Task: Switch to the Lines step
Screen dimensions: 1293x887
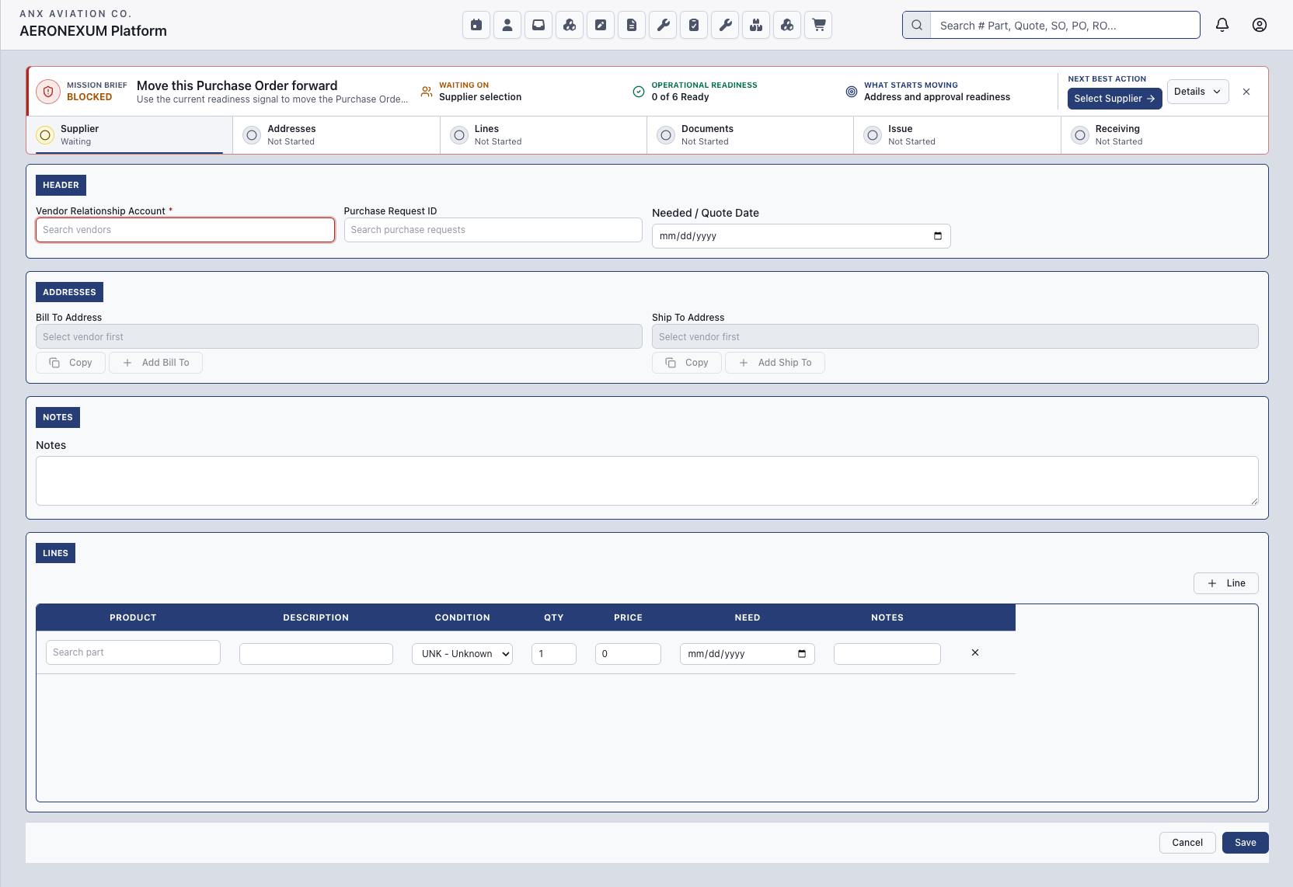Action: click(x=543, y=135)
